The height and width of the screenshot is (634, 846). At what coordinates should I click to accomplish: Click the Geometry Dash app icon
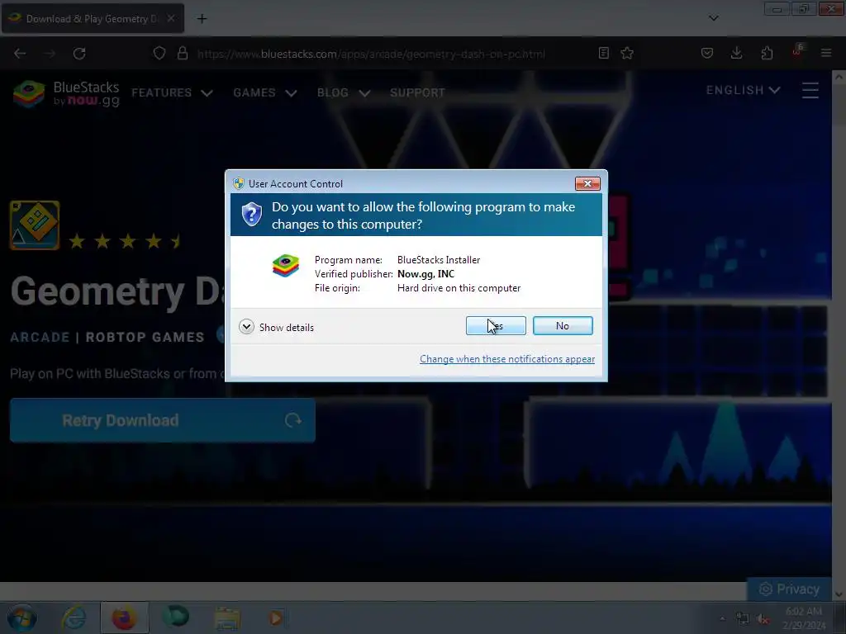point(35,225)
